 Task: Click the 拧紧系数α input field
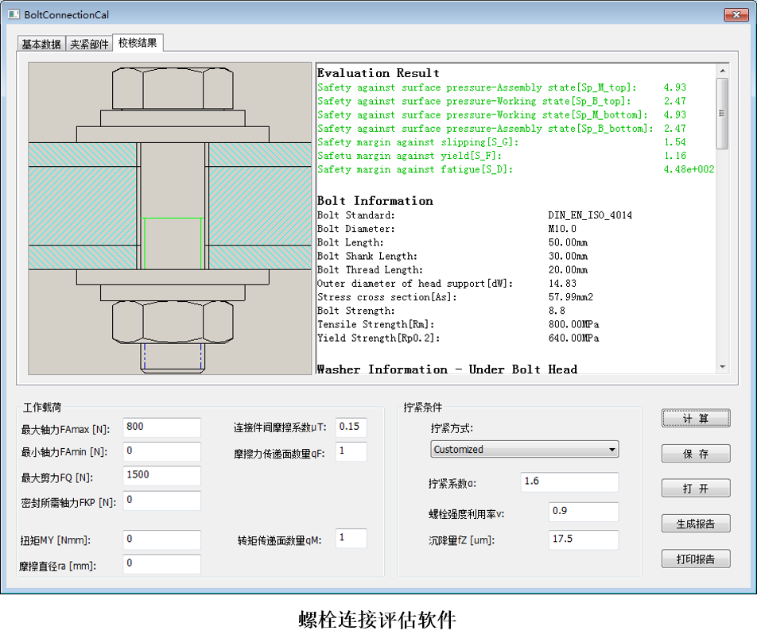pos(569,482)
